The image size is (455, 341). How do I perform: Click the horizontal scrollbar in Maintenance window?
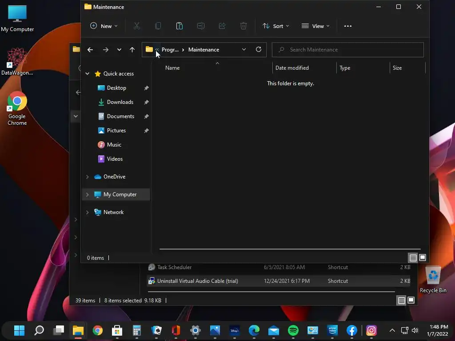(x=290, y=249)
